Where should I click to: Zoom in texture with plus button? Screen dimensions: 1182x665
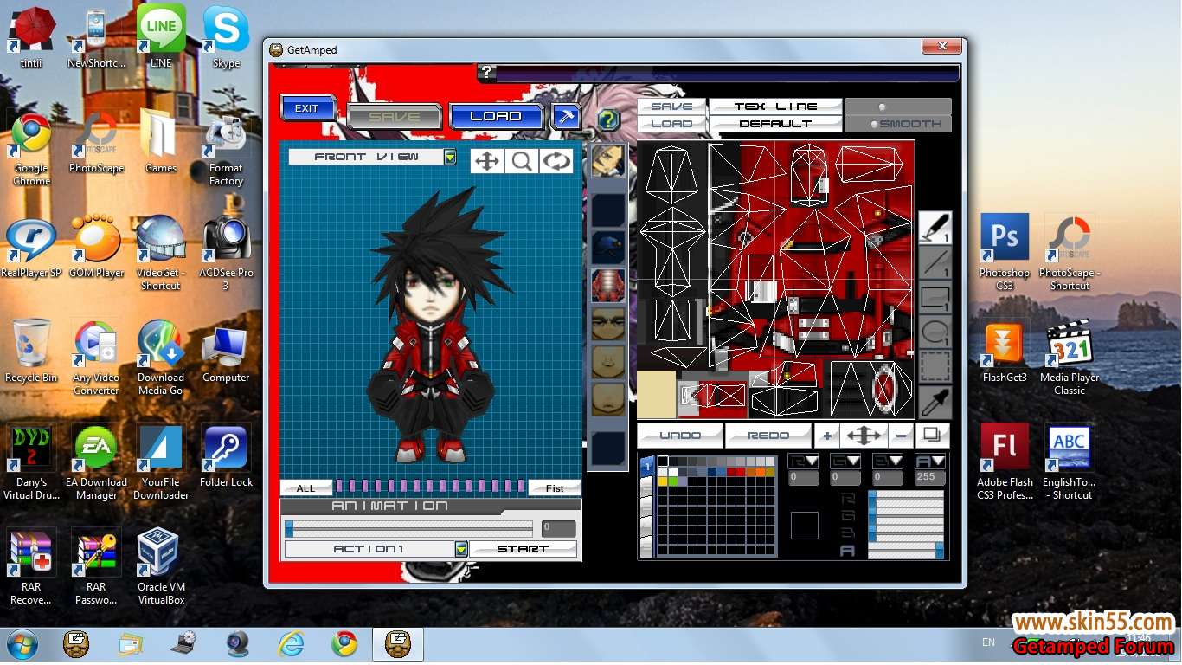pos(828,436)
